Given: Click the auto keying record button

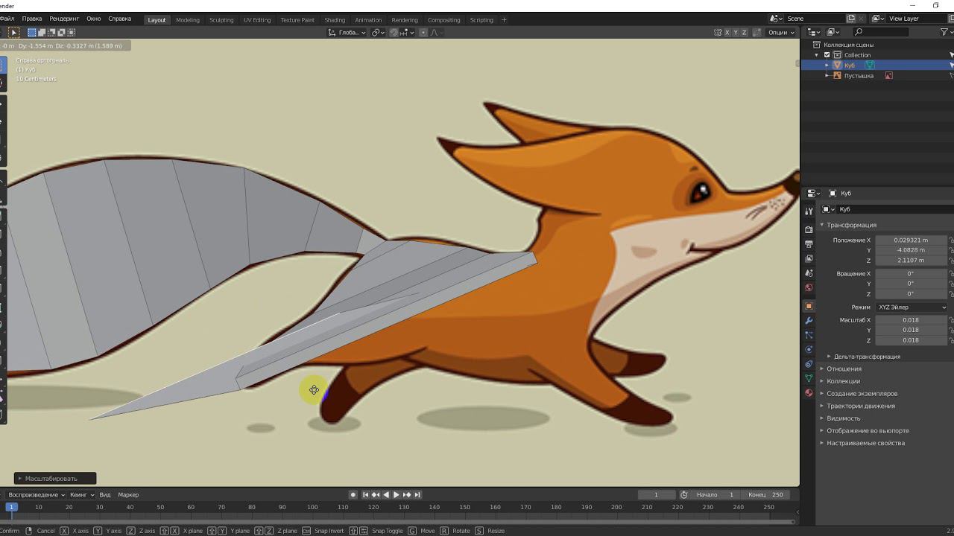Looking at the screenshot, I should [353, 494].
